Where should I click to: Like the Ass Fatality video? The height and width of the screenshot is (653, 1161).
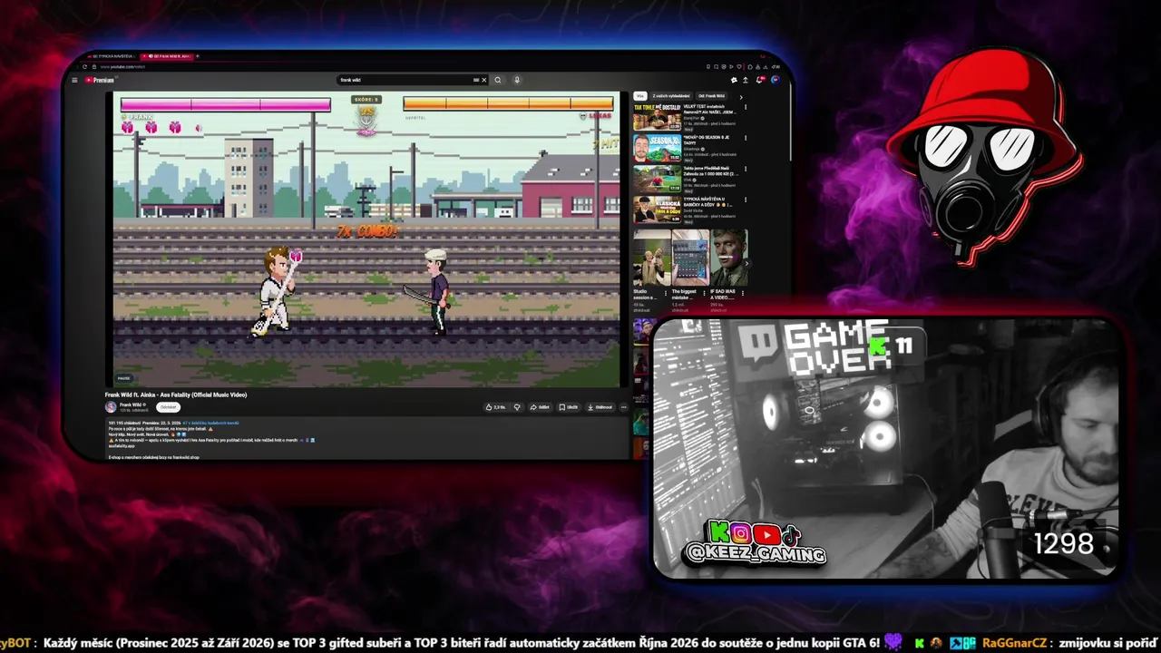coord(494,407)
